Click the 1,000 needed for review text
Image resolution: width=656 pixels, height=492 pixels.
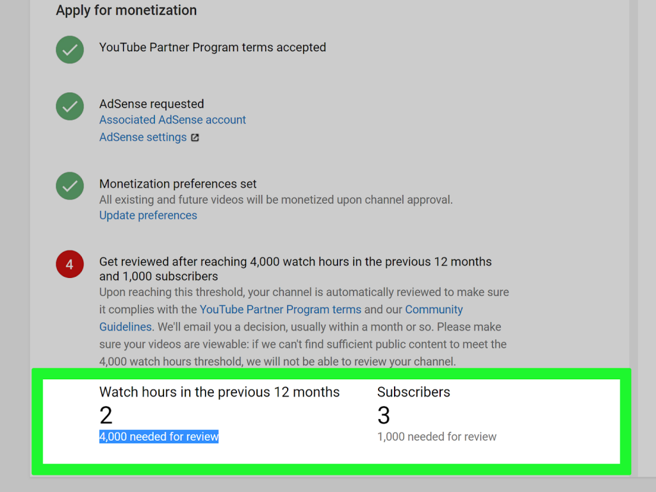coord(437,436)
